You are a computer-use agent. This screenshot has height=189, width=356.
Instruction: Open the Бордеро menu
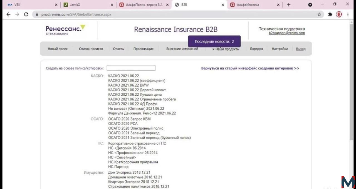click(256, 49)
